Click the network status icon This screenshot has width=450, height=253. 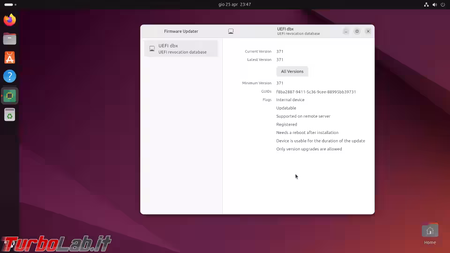[427, 5]
